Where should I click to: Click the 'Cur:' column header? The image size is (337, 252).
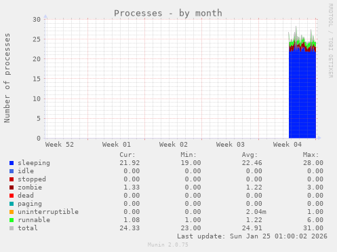(127, 155)
